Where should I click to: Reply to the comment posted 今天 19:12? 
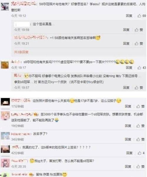[129, 16]
